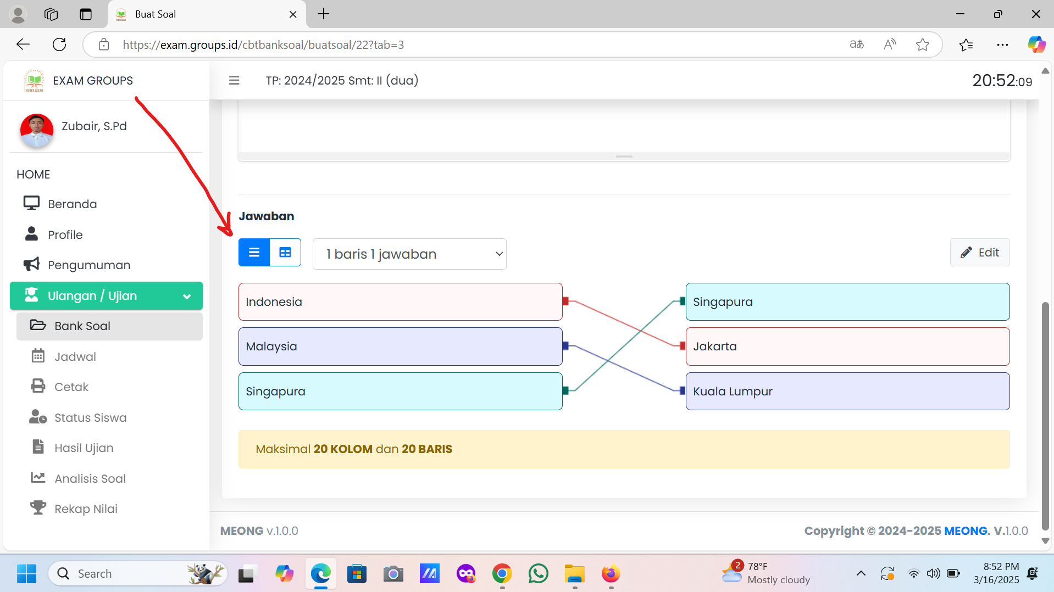Open the '1 baris 1 jawaban' dropdown

[x=409, y=254]
